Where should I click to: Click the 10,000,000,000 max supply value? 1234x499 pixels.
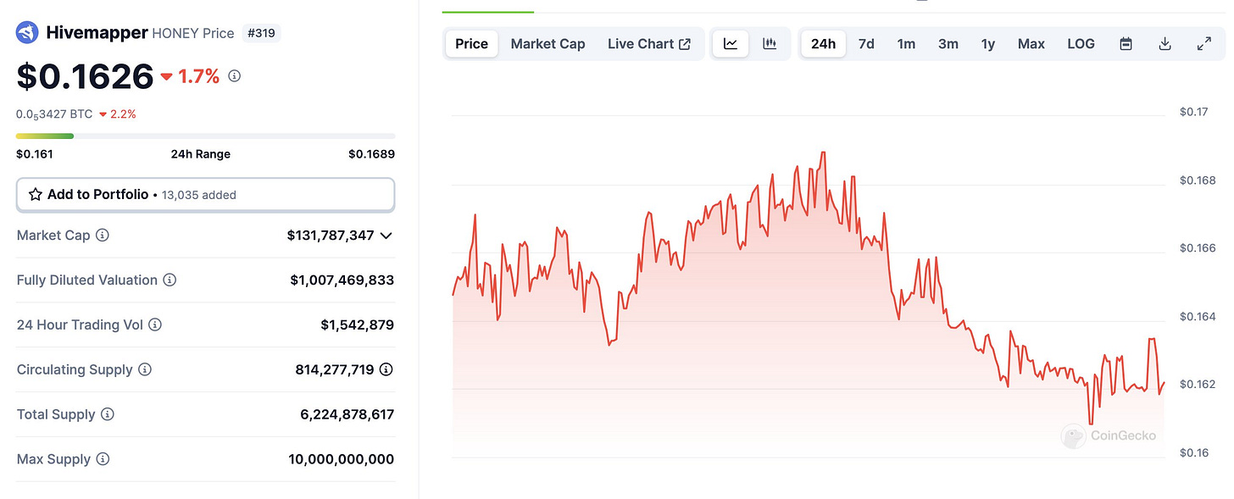coord(342,459)
